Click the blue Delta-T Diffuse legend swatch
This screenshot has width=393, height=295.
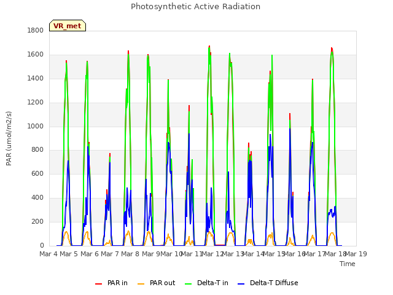(x=241, y=284)
